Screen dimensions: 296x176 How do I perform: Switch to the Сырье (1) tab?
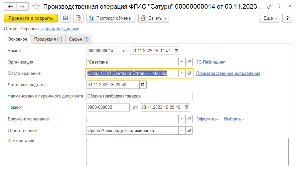(x=79, y=39)
